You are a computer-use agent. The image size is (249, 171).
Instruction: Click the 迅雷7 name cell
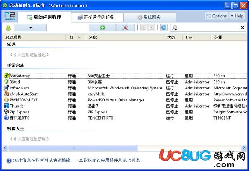pyautogui.click(x=93, y=106)
